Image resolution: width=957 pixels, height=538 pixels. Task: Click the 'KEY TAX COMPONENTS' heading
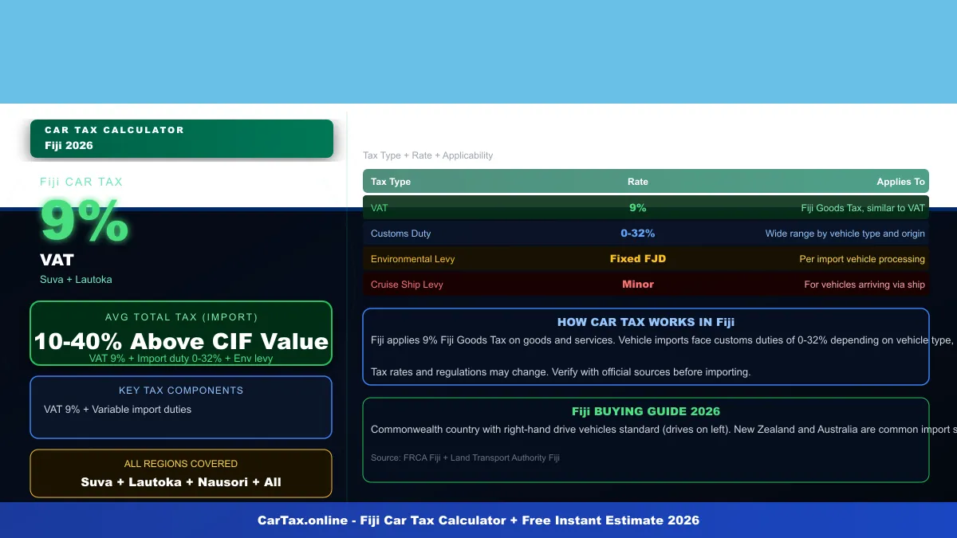click(181, 391)
